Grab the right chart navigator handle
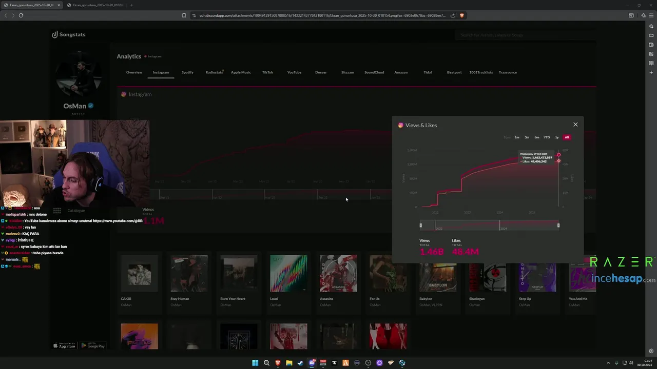The width and height of the screenshot is (657, 369). coord(558,225)
